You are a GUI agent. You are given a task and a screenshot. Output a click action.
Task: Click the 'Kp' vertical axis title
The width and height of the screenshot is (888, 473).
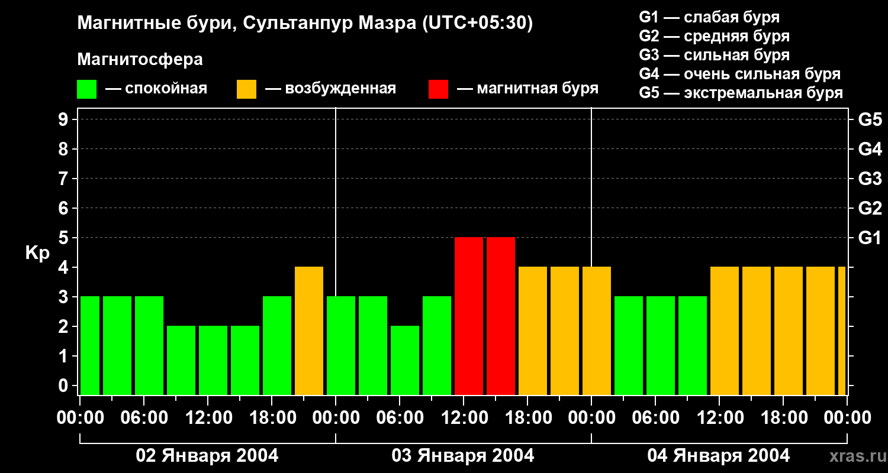[x=37, y=252]
